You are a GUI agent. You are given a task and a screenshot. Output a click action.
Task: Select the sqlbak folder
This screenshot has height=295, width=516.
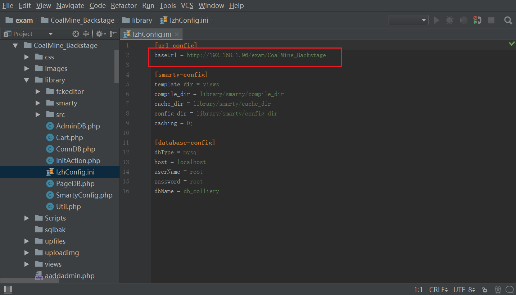pyautogui.click(x=50, y=230)
